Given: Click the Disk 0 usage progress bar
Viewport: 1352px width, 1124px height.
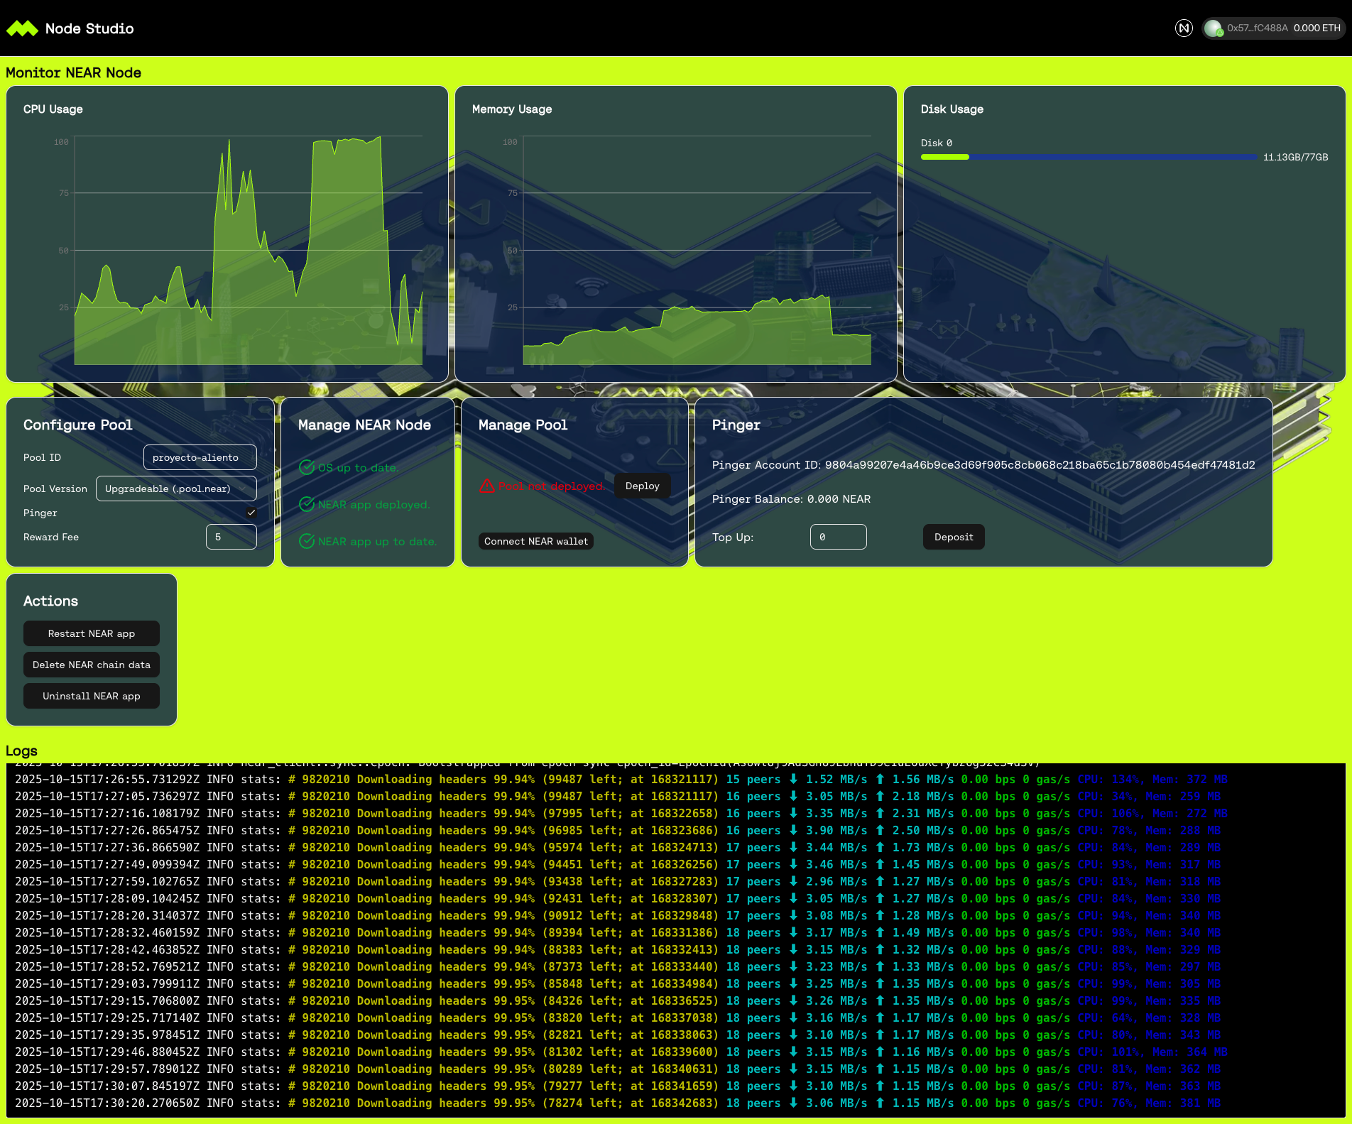Looking at the screenshot, I should click(1089, 157).
